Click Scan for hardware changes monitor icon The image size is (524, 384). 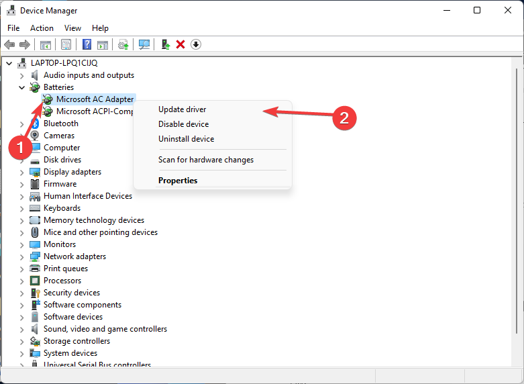(144, 44)
